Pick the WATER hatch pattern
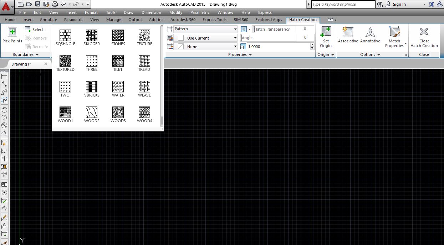 pos(118,89)
